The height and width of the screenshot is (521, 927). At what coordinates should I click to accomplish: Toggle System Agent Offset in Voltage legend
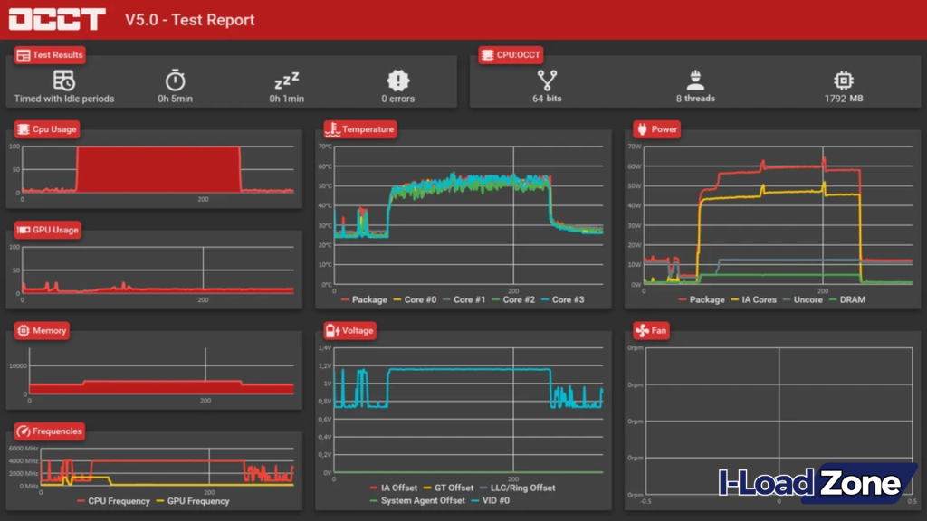(x=416, y=500)
